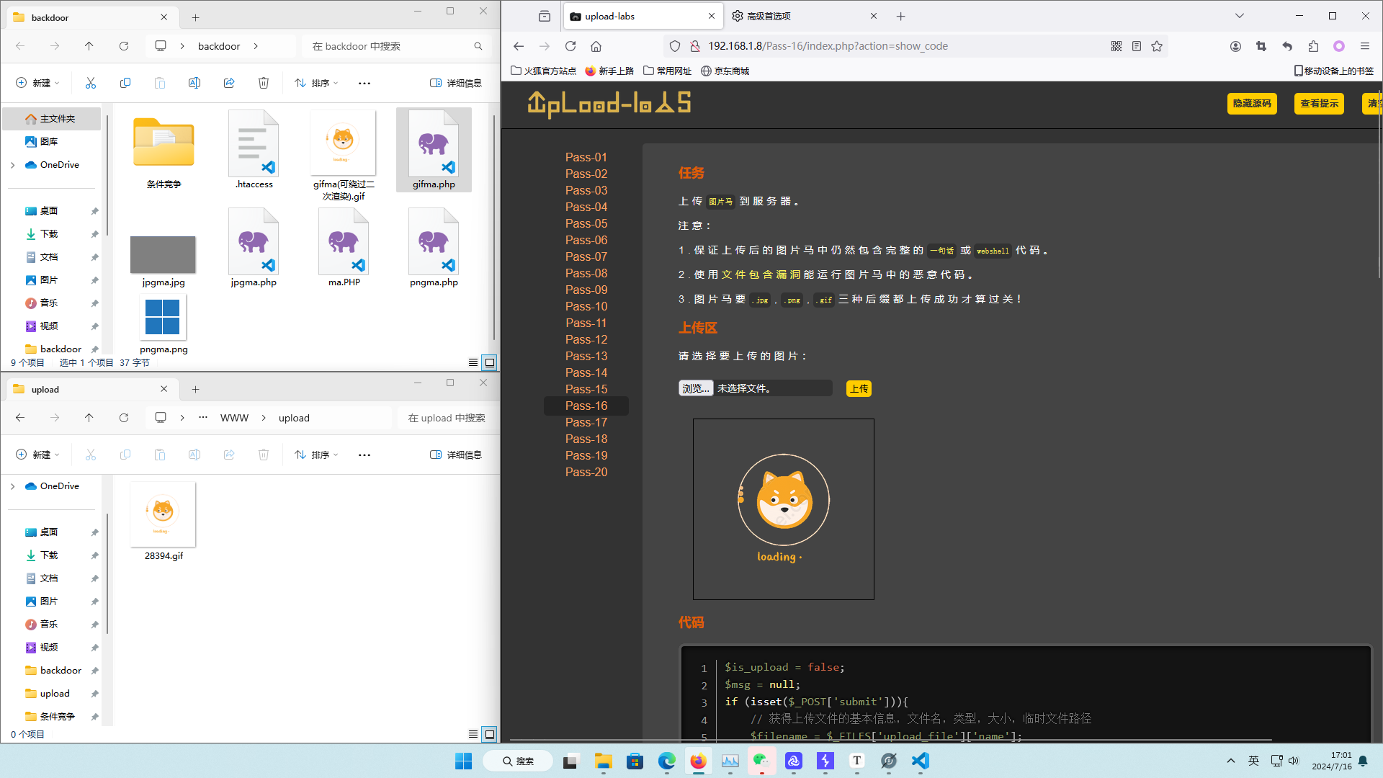Bookmark page with star icon
1383x778 pixels.
[1157, 46]
